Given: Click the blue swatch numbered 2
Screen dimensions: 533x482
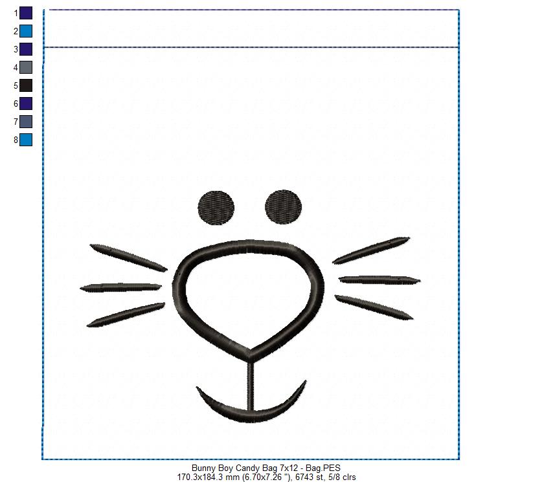Looking at the screenshot, I should pyautogui.click(x=26, y=30).
